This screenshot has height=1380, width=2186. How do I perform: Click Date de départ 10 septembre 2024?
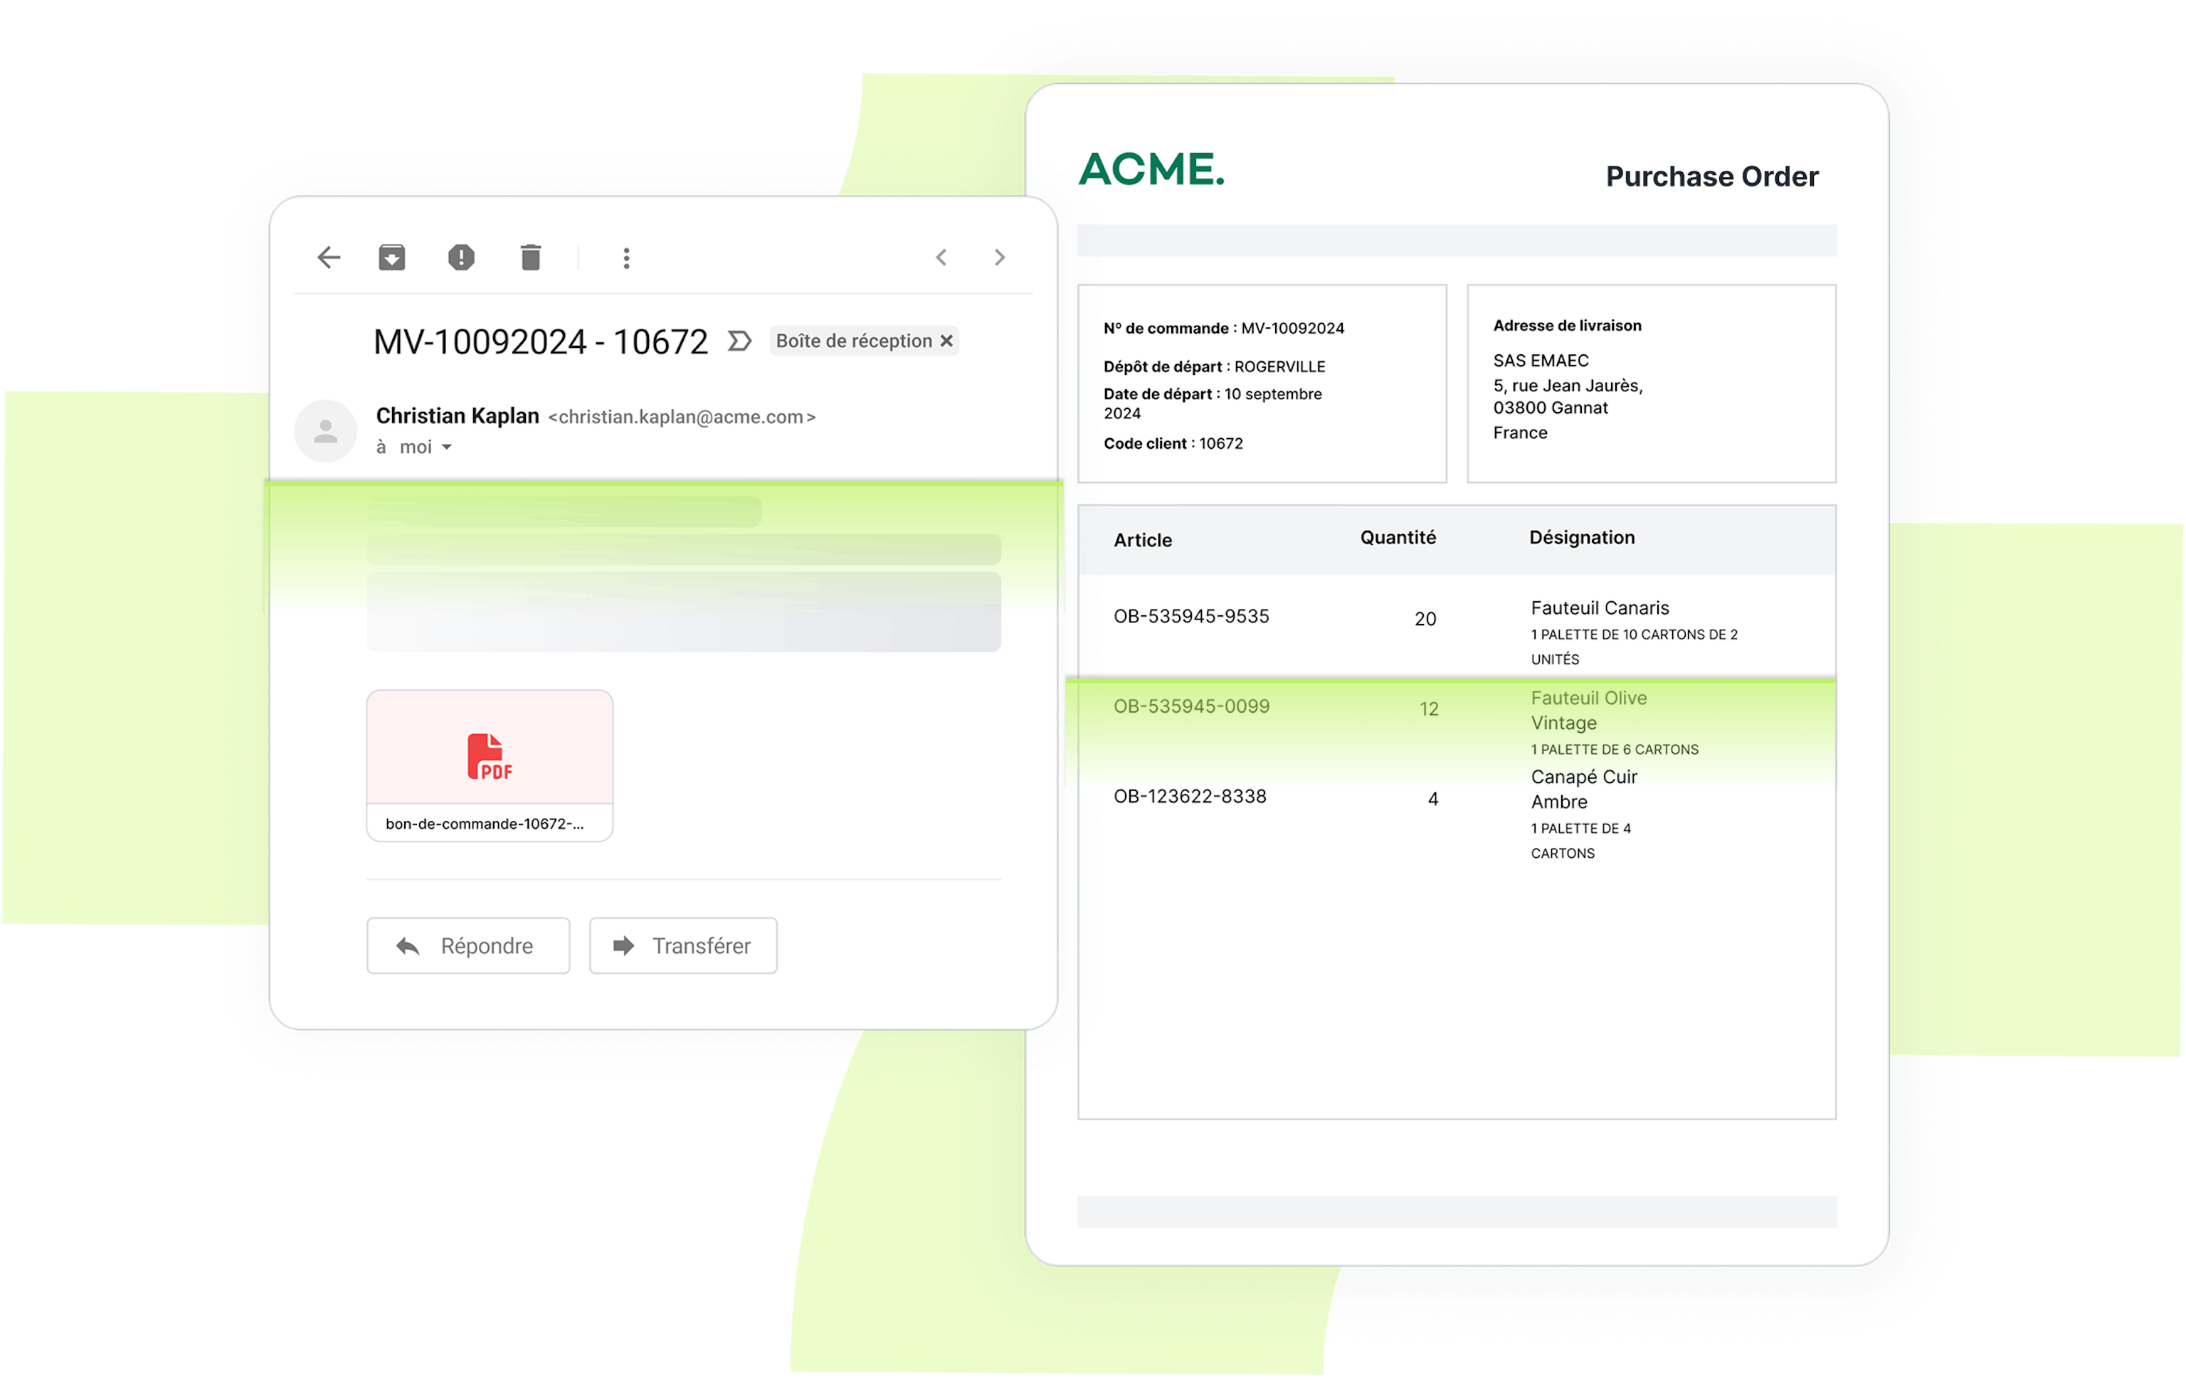point(1213,404)
